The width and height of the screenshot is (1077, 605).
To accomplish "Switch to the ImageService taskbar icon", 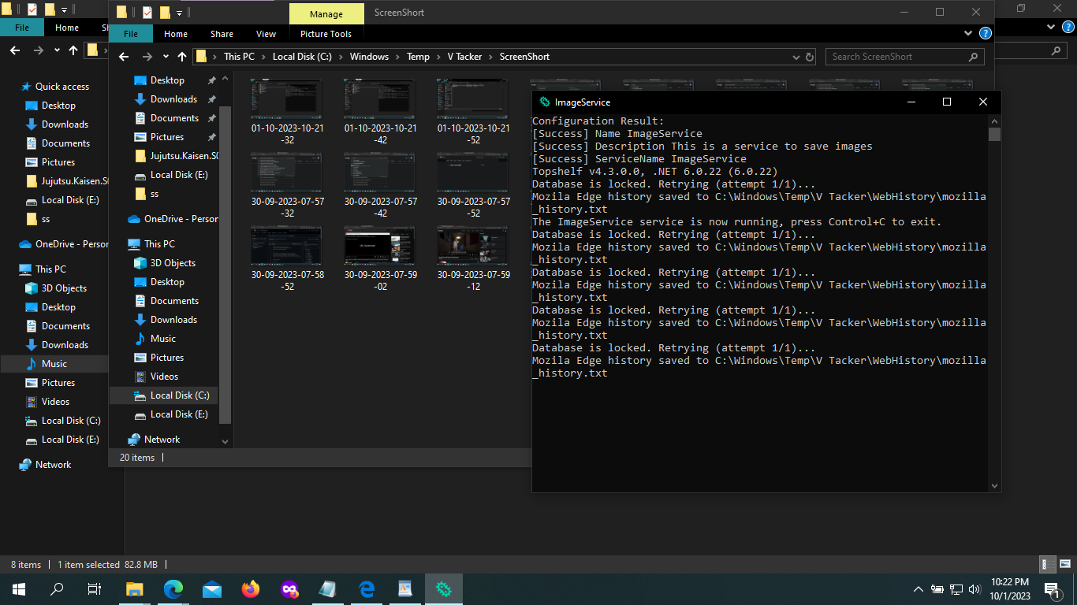I will tap(444, 588).
